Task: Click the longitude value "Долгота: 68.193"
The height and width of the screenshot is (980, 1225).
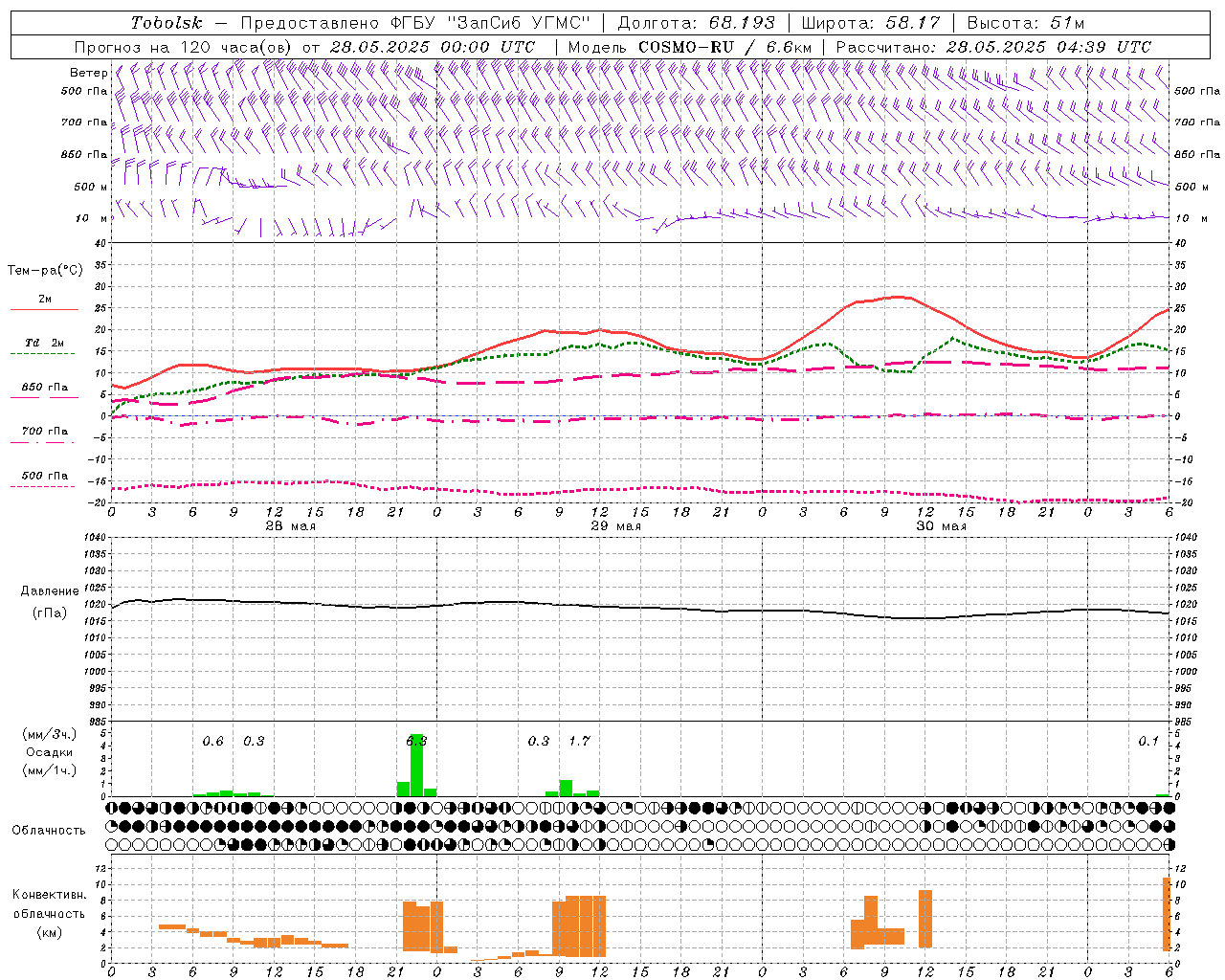Action: [697, 23]
